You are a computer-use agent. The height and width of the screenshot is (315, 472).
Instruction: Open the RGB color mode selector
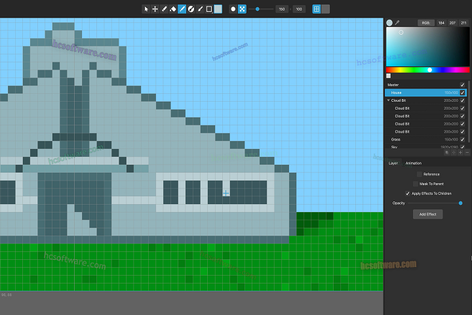point(426,23)
